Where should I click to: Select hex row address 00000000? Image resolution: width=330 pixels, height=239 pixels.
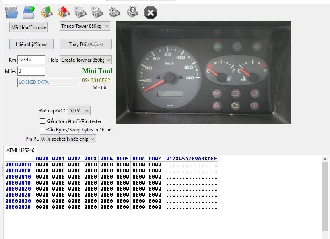tap(18, 164)
